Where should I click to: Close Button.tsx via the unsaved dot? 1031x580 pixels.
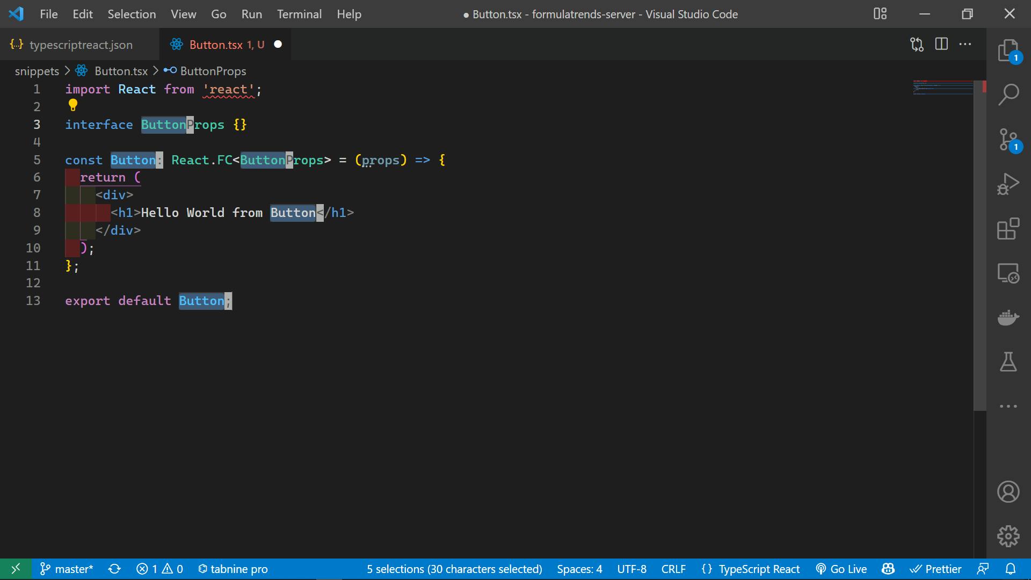(278, 45)
